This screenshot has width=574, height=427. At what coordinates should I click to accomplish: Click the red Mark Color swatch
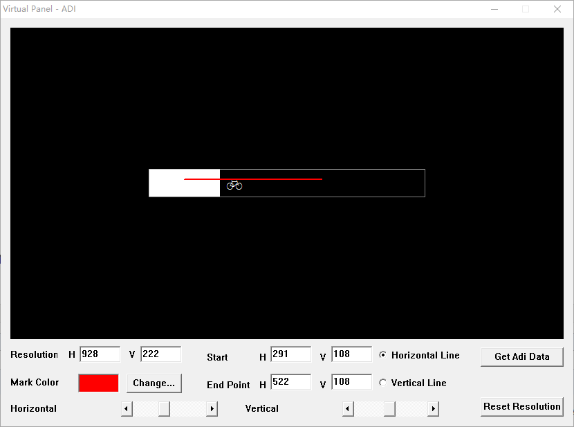98,383
